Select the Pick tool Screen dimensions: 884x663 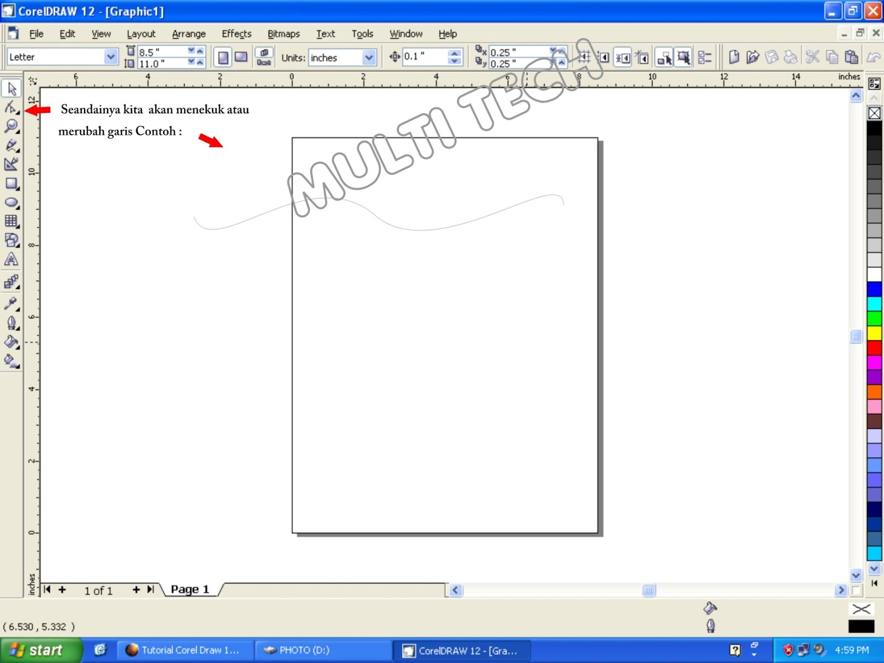[x=11, y=88]
